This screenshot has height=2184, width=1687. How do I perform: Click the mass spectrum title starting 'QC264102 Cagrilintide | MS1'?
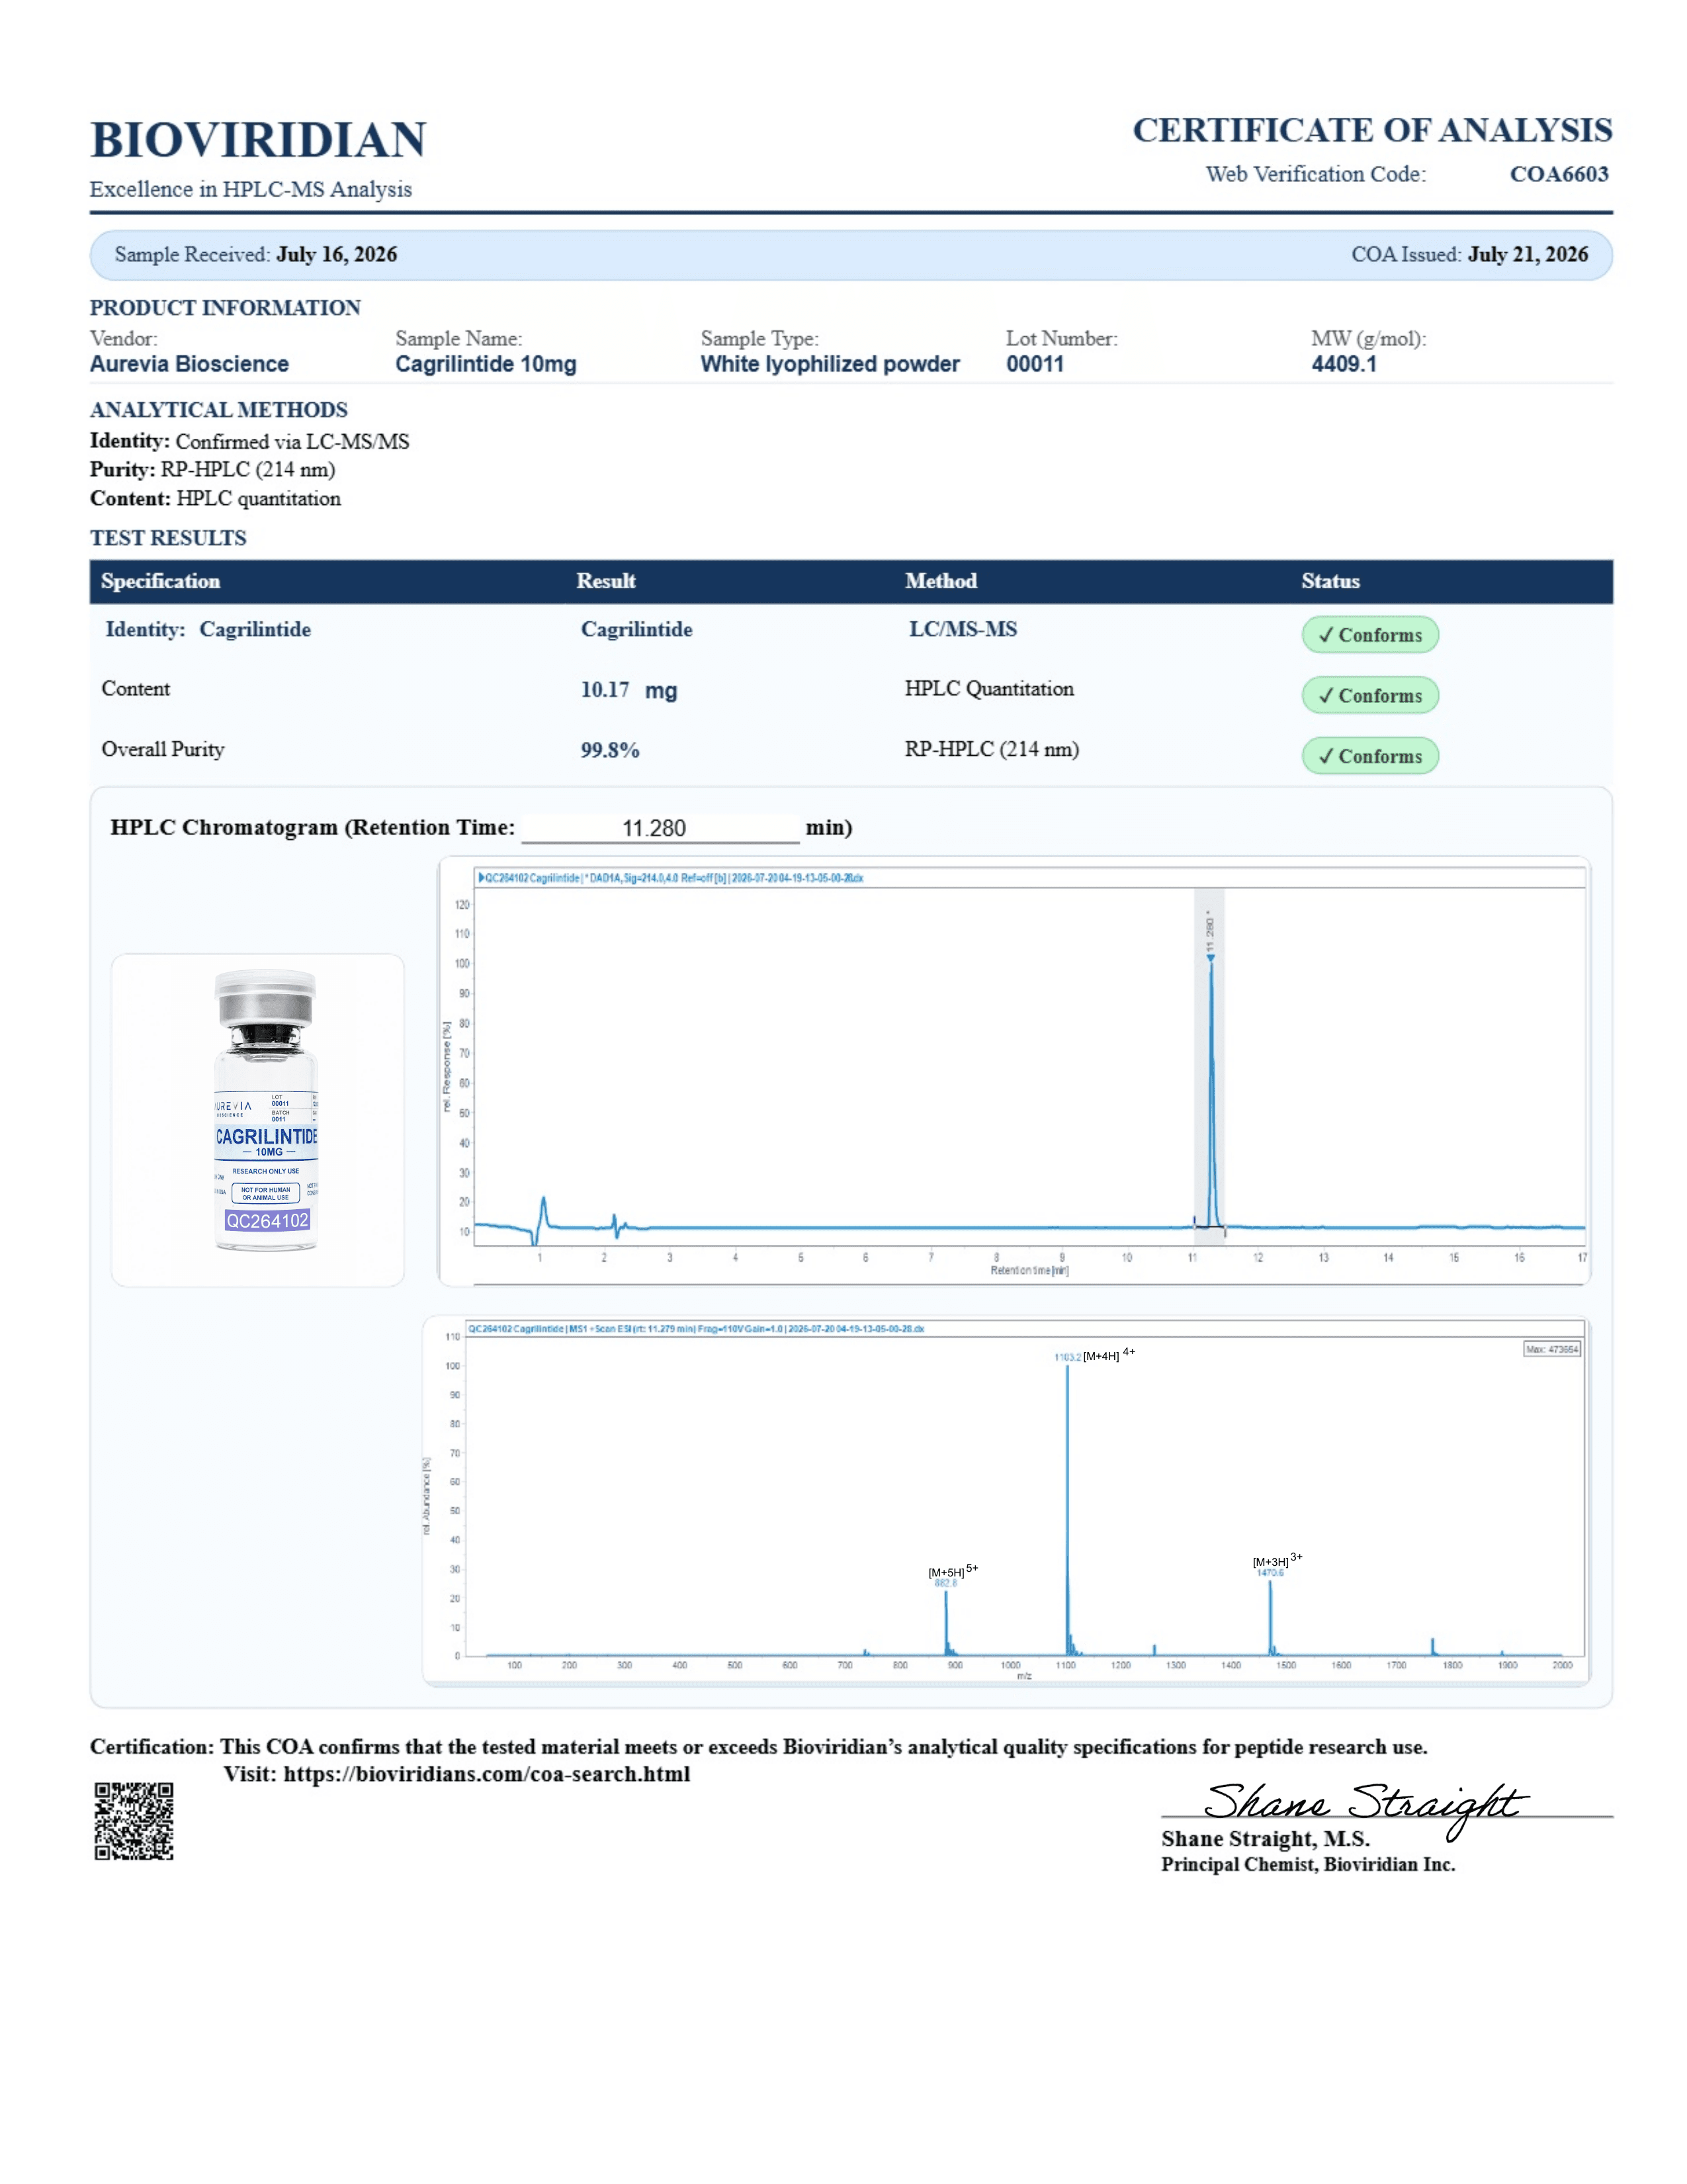pyautogui.click(x=697, y=1329)
